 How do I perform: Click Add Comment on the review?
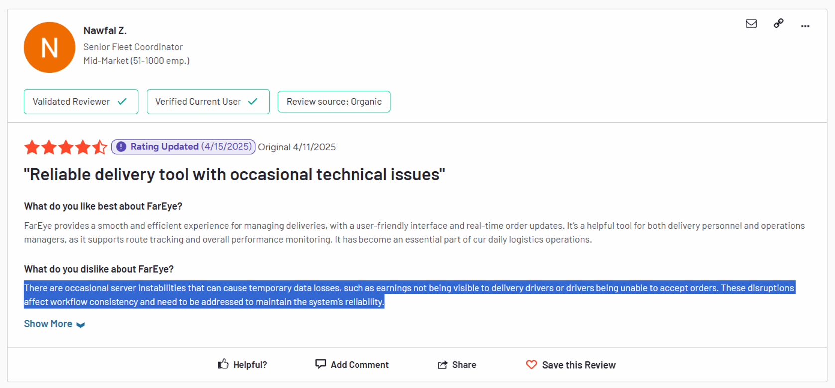(x=352, y=365)
